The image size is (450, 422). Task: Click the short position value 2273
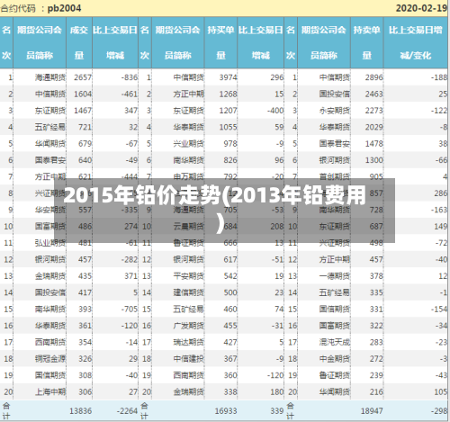click(x=374, y=111)
